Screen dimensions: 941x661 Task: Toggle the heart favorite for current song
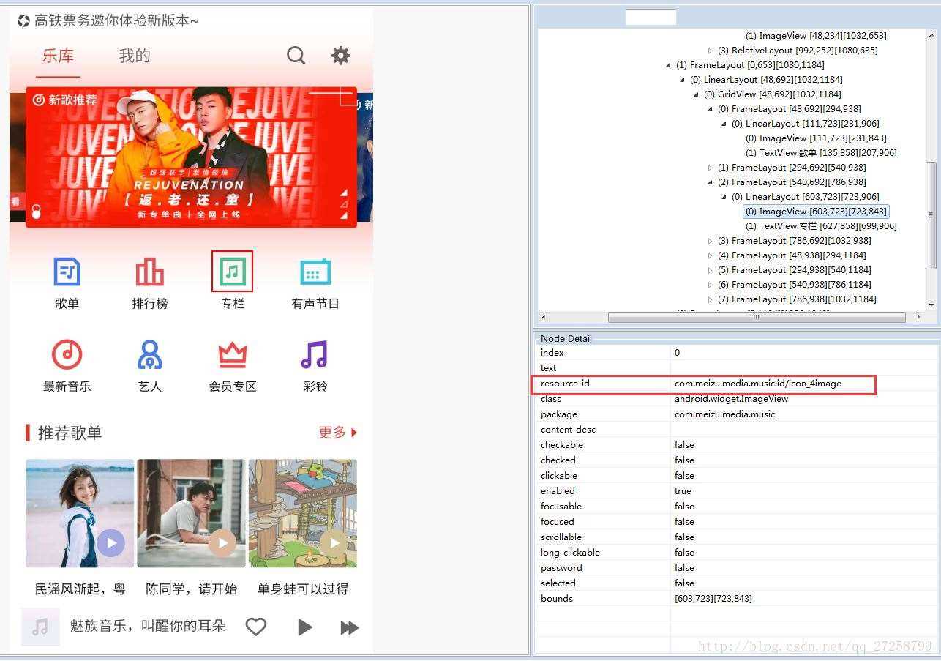point(256,627)
